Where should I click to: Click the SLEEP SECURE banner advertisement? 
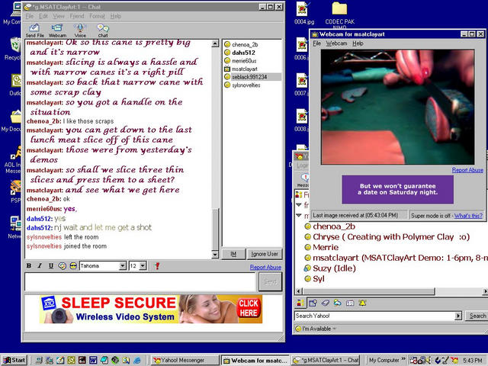point(151,310)
